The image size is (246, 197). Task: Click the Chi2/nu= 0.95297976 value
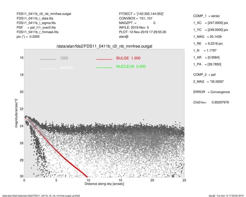211,102
